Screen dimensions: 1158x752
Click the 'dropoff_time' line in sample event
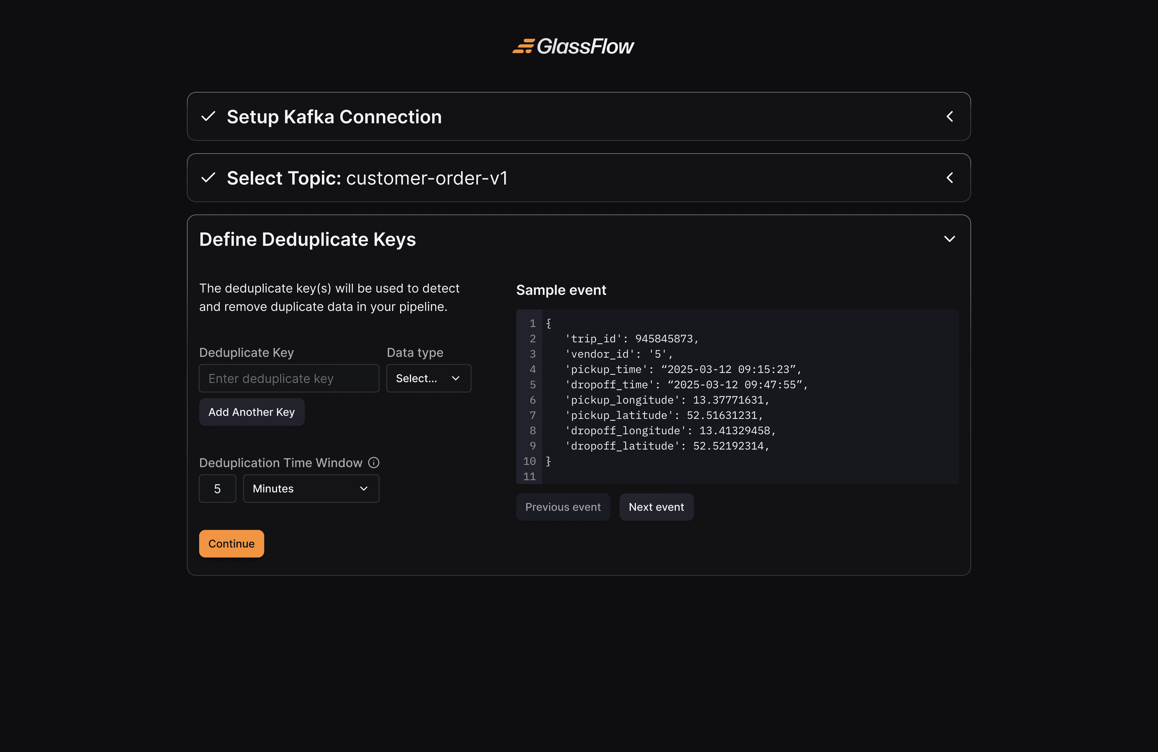(686, 385)
